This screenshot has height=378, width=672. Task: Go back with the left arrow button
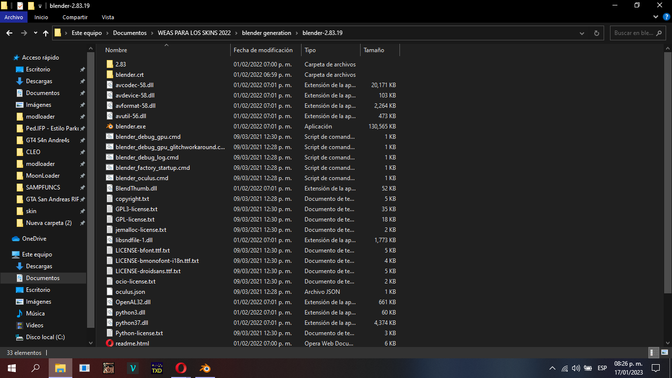[9, 33]
